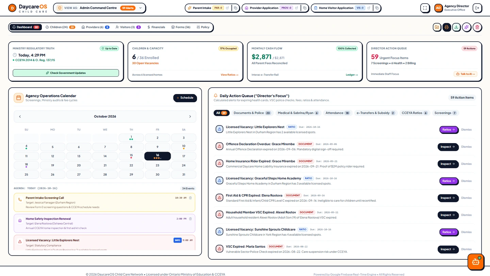Open Provider Application external link icon
Screen dimensions: 490x276
(296, 8)
